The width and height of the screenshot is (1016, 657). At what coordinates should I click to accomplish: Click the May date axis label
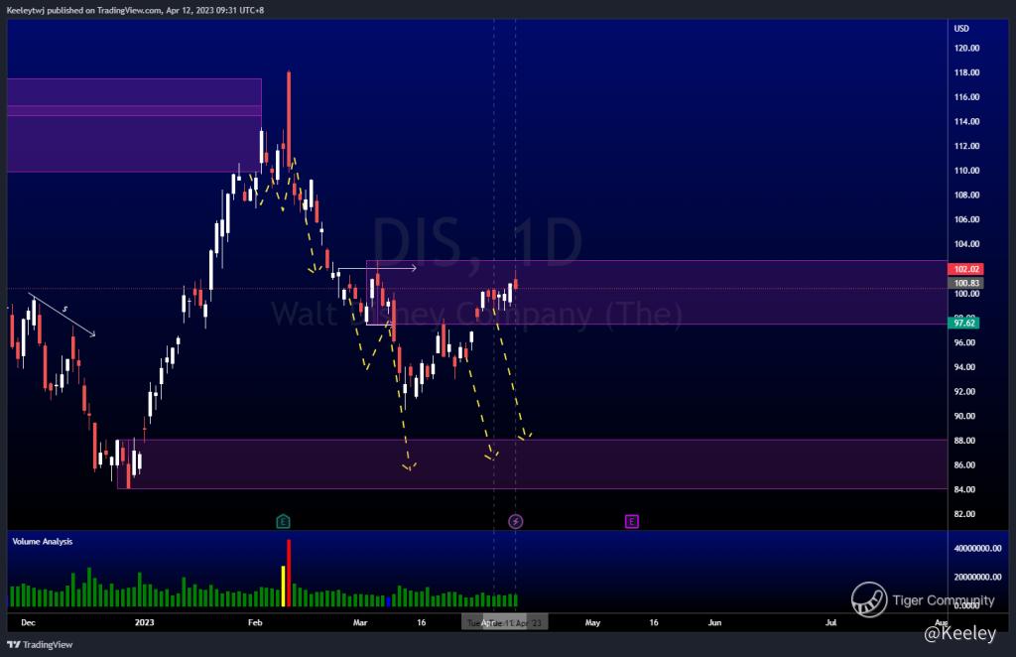coord(593,622)
